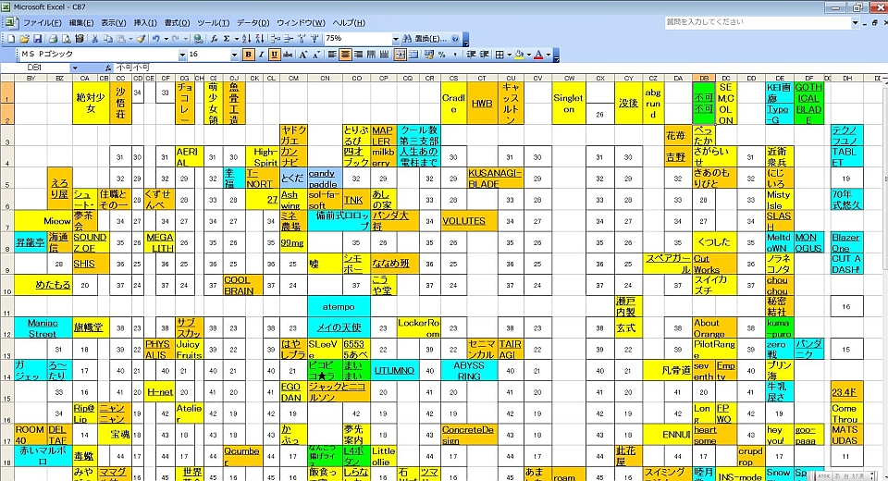Open the zoom 75% dropdown

tap(396, 39)
